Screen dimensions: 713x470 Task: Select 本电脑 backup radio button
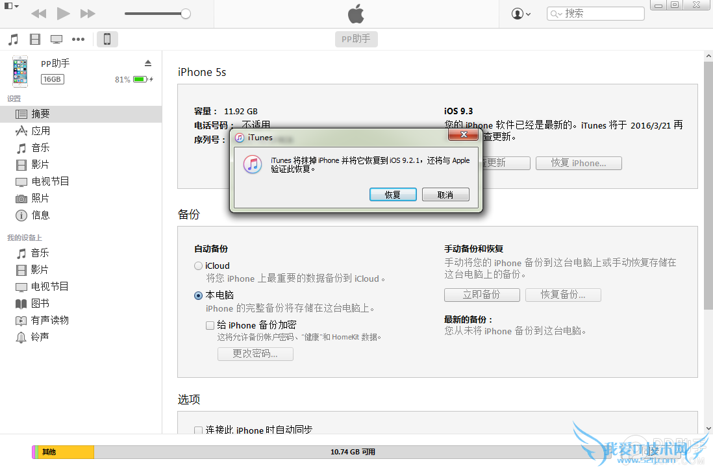point(199,295)
